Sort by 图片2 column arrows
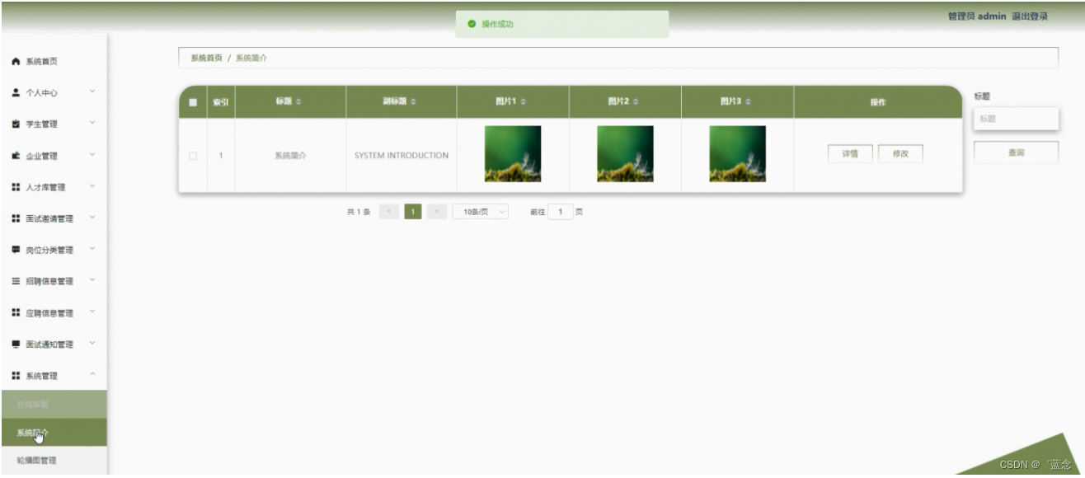Screen dimensions: 1085x478 635,102
